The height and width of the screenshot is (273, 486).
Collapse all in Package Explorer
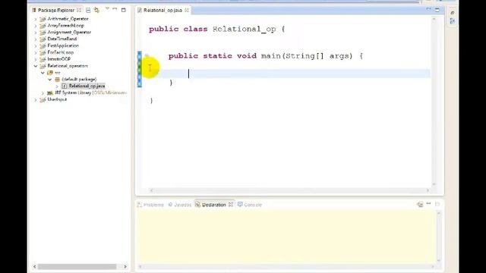[x=88, y=10]
